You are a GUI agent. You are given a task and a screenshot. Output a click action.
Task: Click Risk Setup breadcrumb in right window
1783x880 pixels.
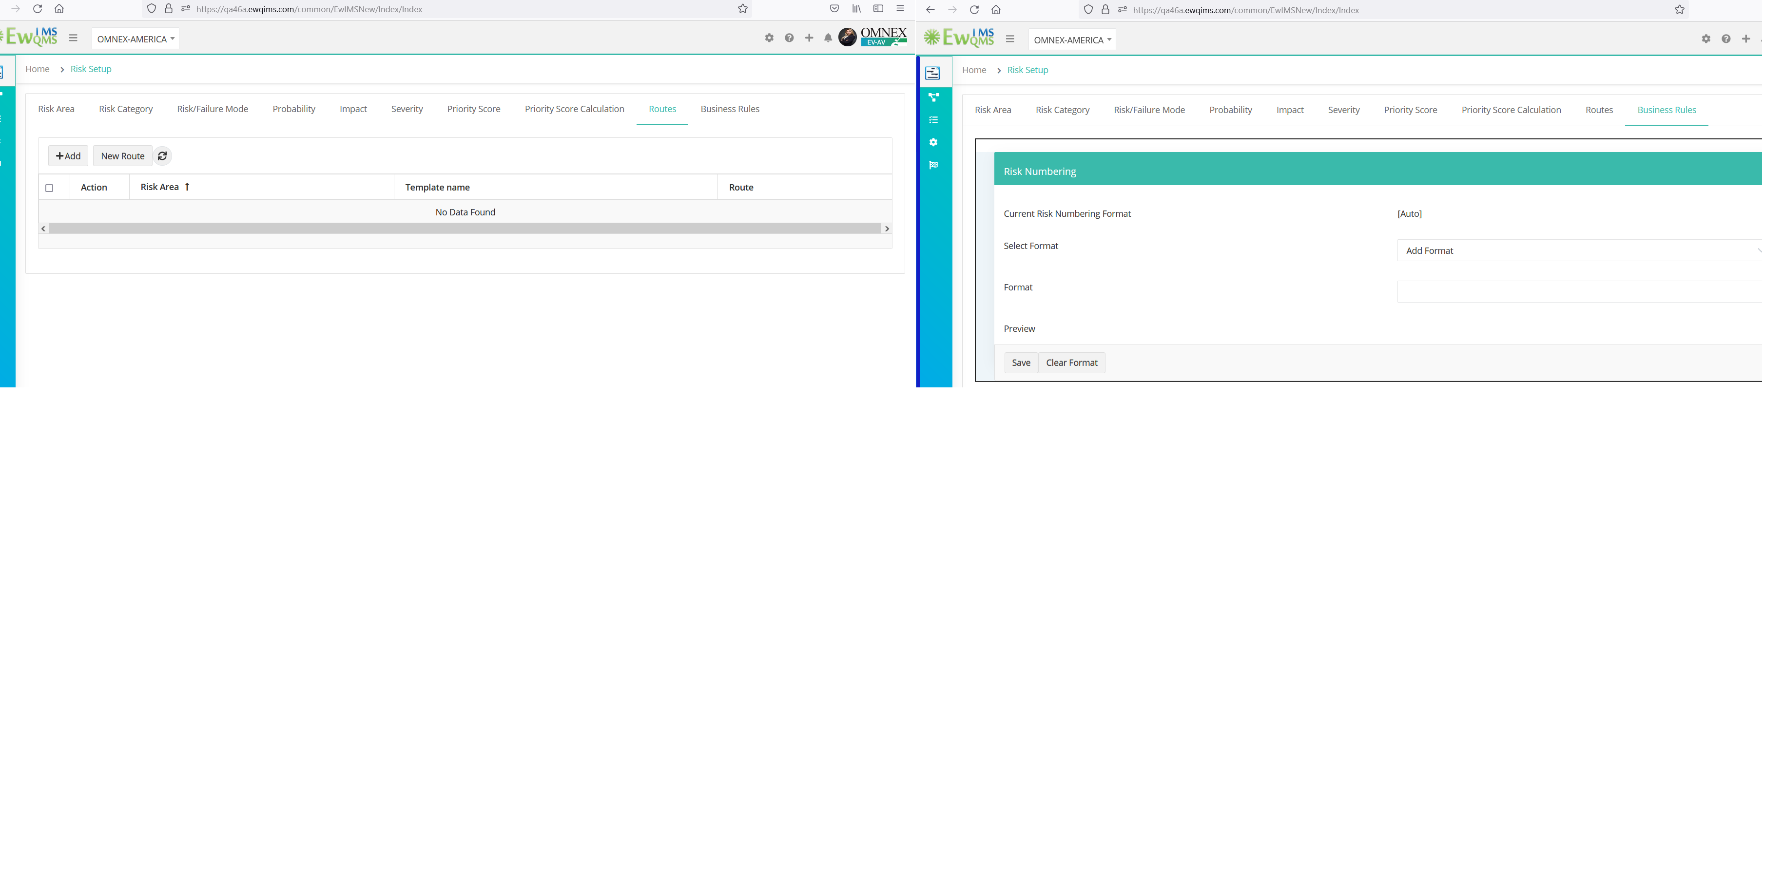coord(1027,71)
